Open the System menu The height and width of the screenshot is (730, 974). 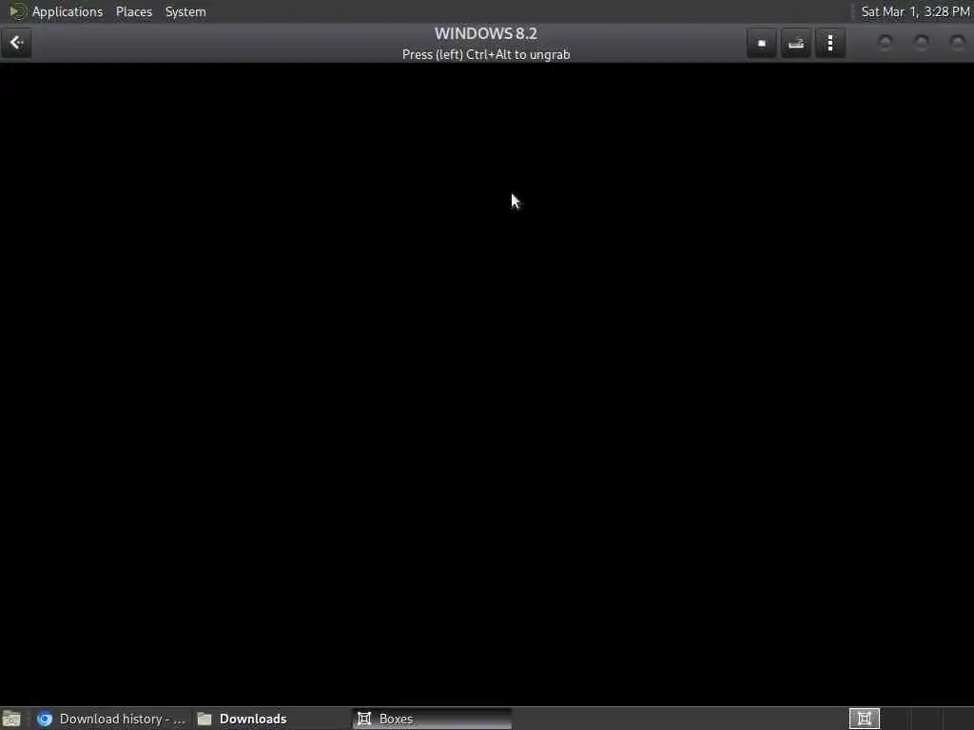point(185,11)
